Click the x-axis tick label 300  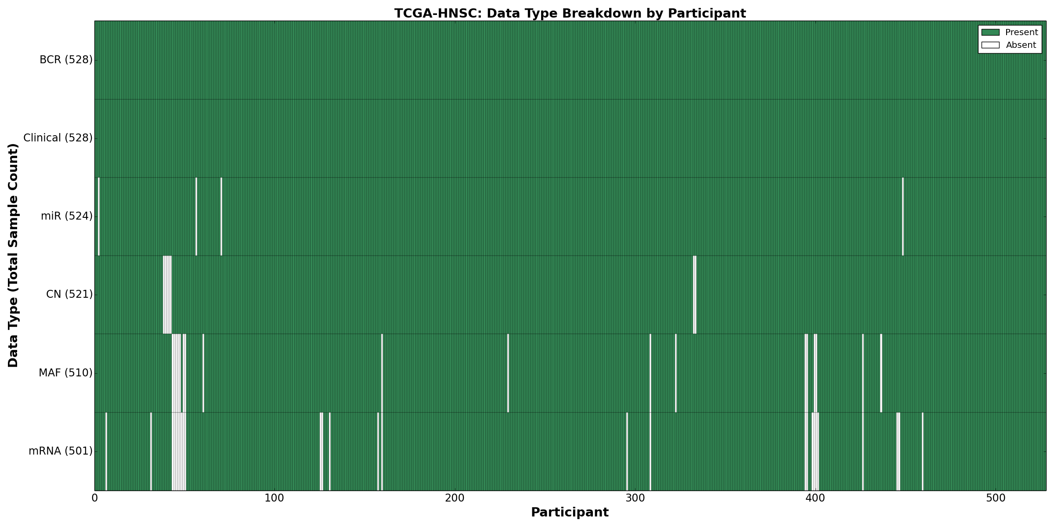(635, 498)
